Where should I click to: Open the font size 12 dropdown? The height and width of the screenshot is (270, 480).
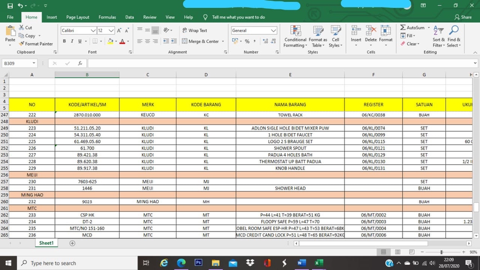pos(111,31)
